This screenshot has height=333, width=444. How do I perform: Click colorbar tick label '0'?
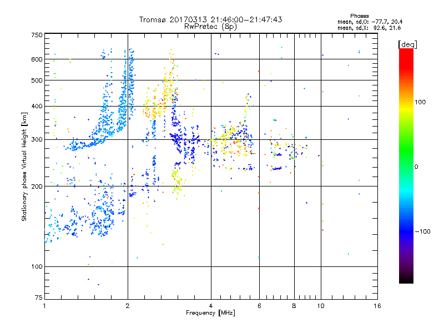[416, 167]
